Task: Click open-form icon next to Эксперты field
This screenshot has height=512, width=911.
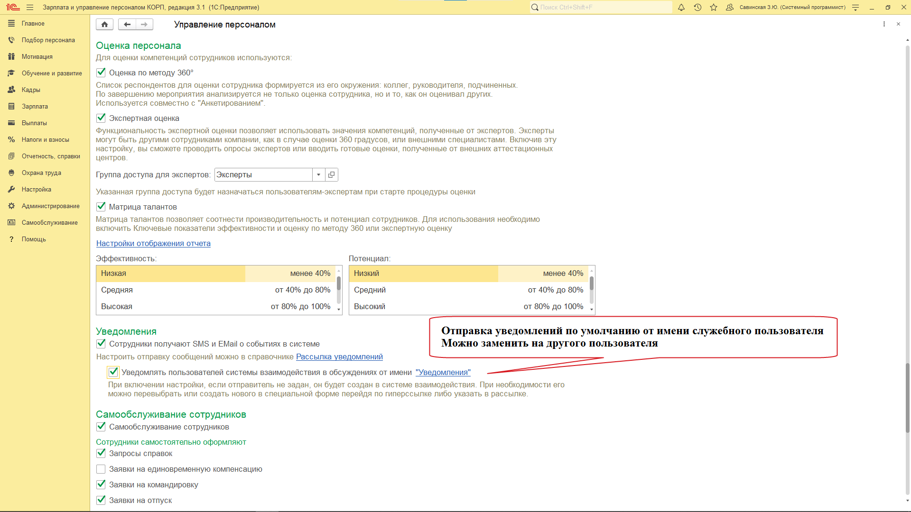Action: tap(331, 175)
